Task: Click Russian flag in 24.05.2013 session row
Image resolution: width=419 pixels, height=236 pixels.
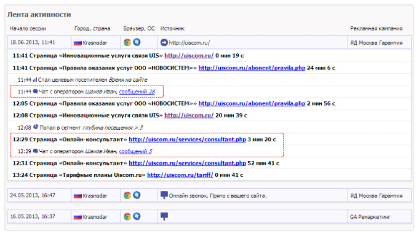Action: click(x=78, y=196)
